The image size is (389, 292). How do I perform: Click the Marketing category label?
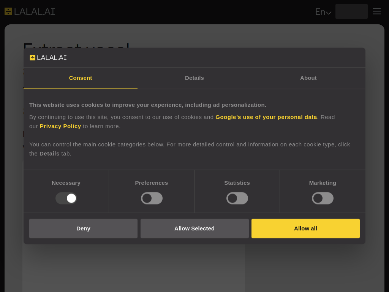point(323,183)
